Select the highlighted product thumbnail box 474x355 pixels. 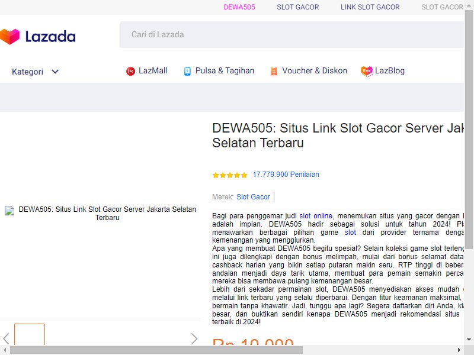30,334
